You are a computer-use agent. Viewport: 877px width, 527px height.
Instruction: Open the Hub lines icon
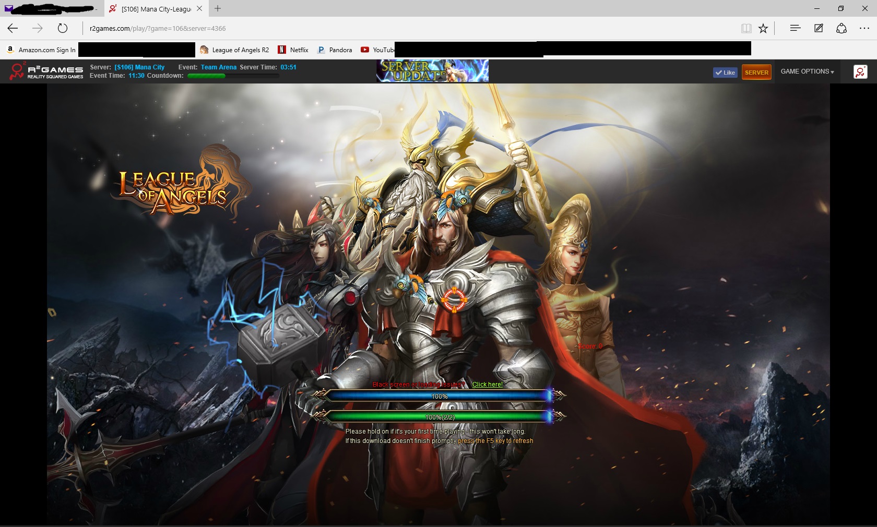point(795,28)
